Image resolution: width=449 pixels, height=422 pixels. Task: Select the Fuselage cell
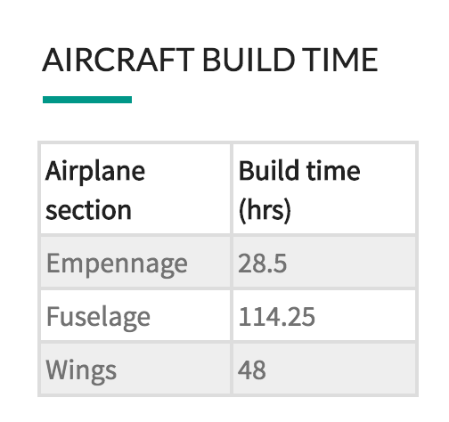click(x=135, y=315)
